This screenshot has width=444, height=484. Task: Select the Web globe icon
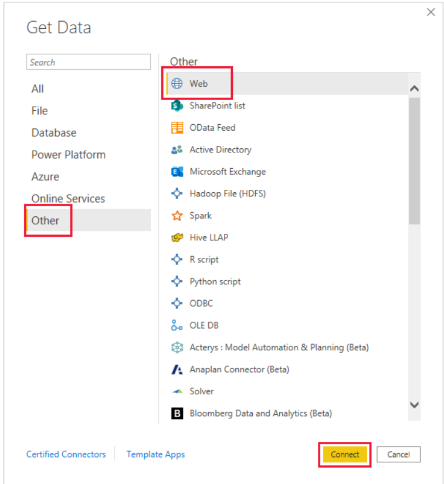177,83
